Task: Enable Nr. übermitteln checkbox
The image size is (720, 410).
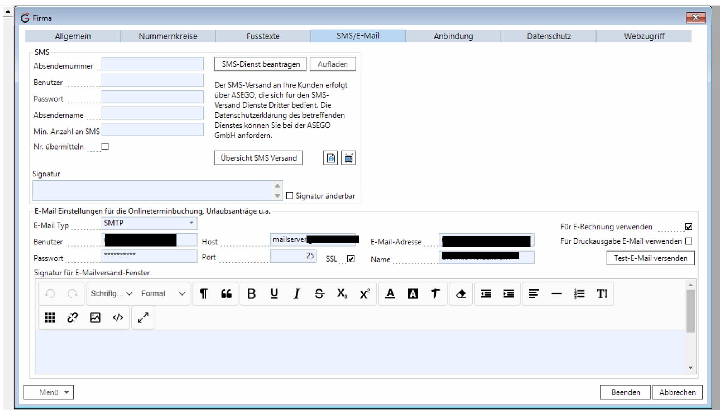Action: pyautogui.click(x=105, y=147)
